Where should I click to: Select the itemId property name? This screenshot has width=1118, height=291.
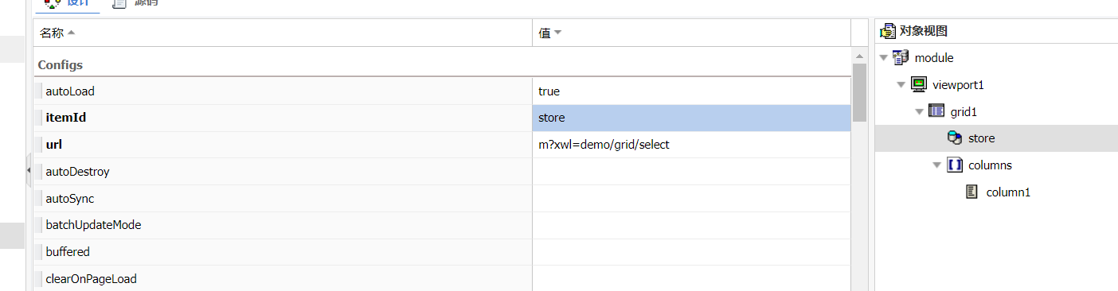pos(66,118)
